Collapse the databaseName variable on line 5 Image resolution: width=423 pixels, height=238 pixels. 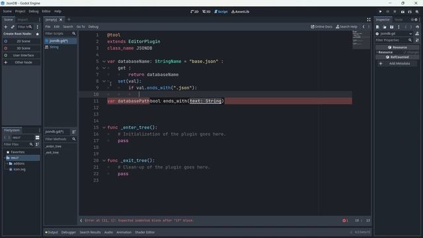[x=104, y=61]
